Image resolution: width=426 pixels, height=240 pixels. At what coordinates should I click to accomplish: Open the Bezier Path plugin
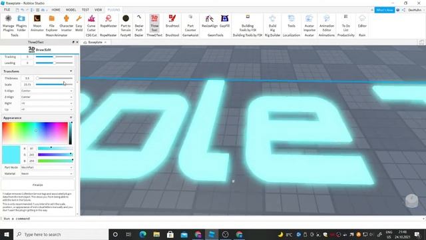pyautogui.click(x=139, y=23)
